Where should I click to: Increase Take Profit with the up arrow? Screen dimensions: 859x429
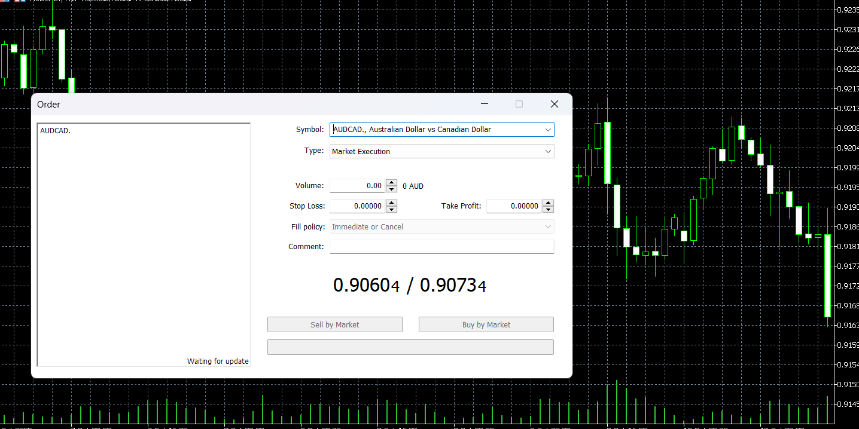pos(548,203)
